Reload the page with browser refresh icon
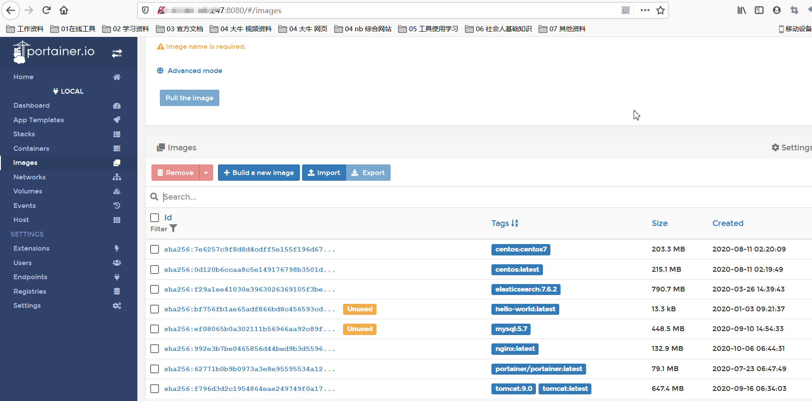This screenshot has height=401, width=812. pos(46,10)
